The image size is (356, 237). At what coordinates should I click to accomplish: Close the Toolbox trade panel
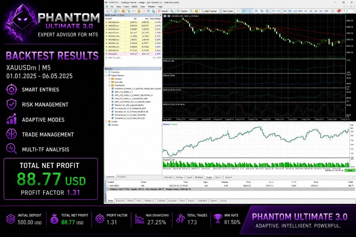pyautogui.click(x=105, y=181)
